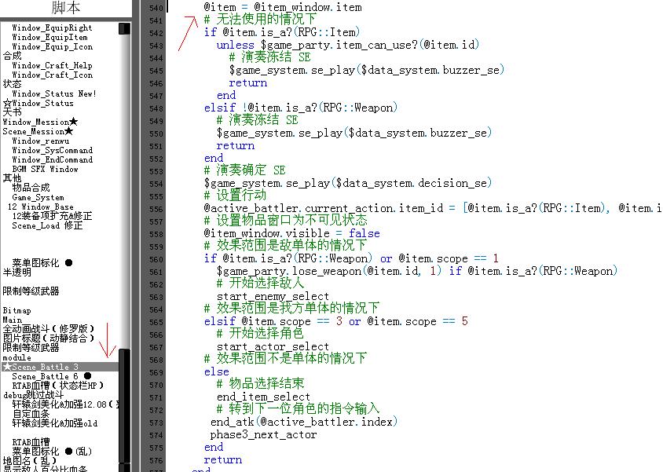663x472 pixels.
Task: Click the phase3_next_actor code line
Action: (x=263, y=434)
